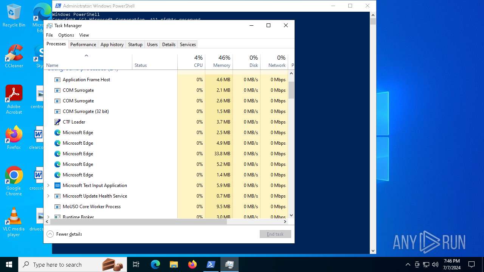This screenshot has width=484, height=272.
Task: Sort processes by Network column
Action: pyautogui.click(x=274, y=62)
